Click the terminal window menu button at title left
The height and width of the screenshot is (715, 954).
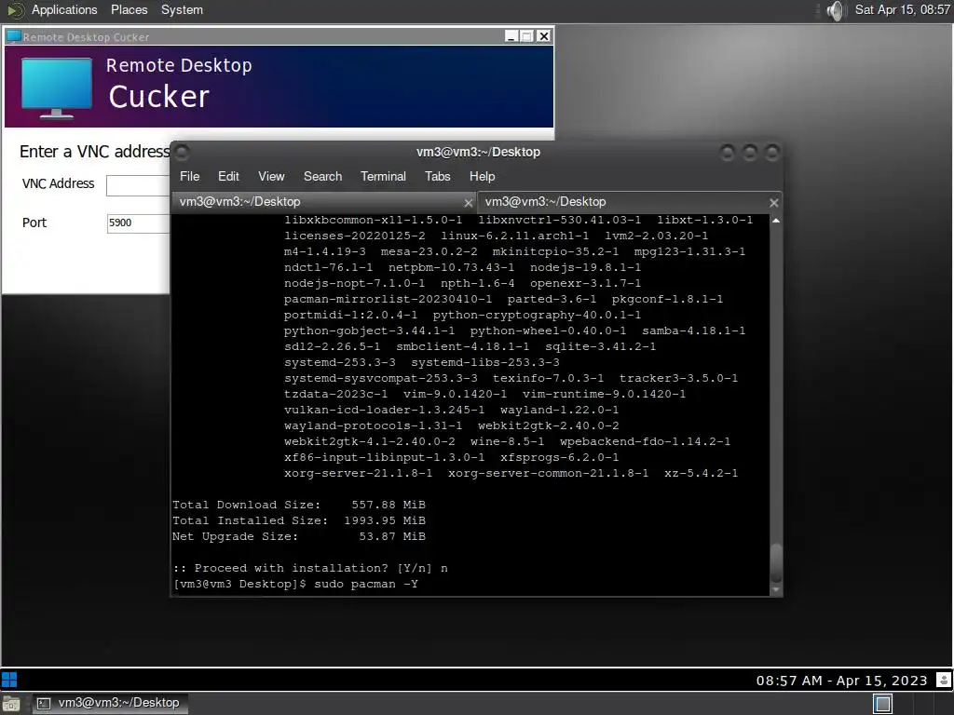tap(182, 152)
